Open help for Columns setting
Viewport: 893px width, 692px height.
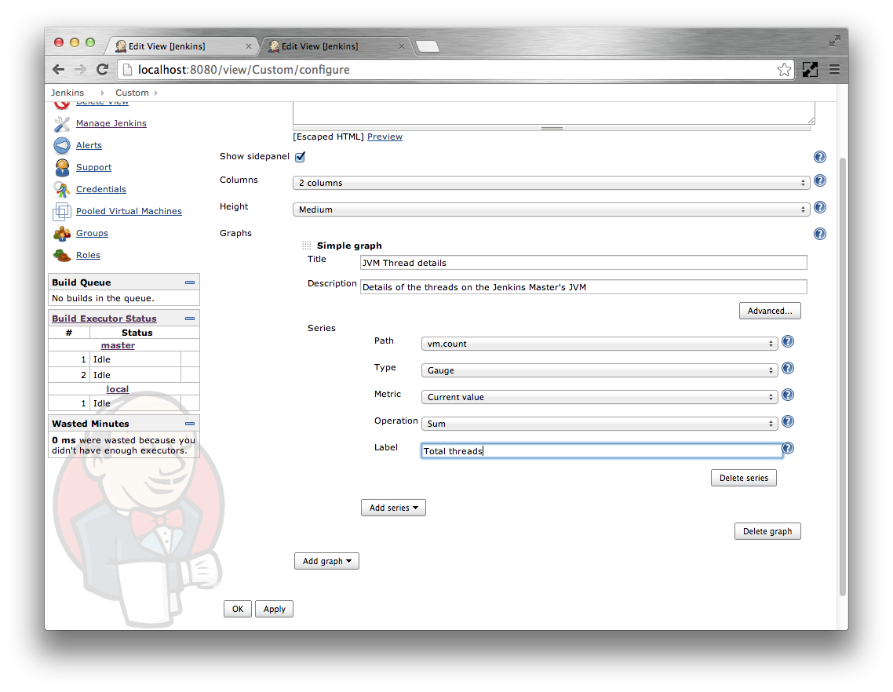coord(819,180)
